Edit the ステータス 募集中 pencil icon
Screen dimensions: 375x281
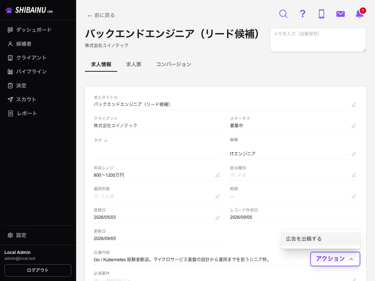354,126
